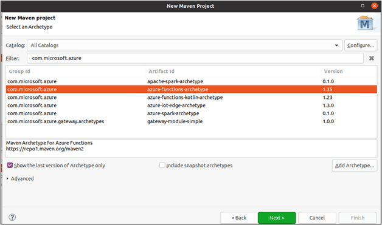Expand the Advanced section
The height and width of the screenshot is (225, 382).
(20, 178)
